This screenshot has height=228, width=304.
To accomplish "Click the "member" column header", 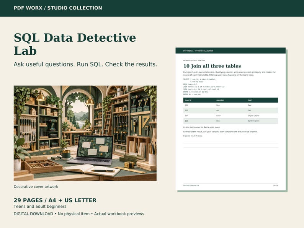I will (x=220, y=100).
